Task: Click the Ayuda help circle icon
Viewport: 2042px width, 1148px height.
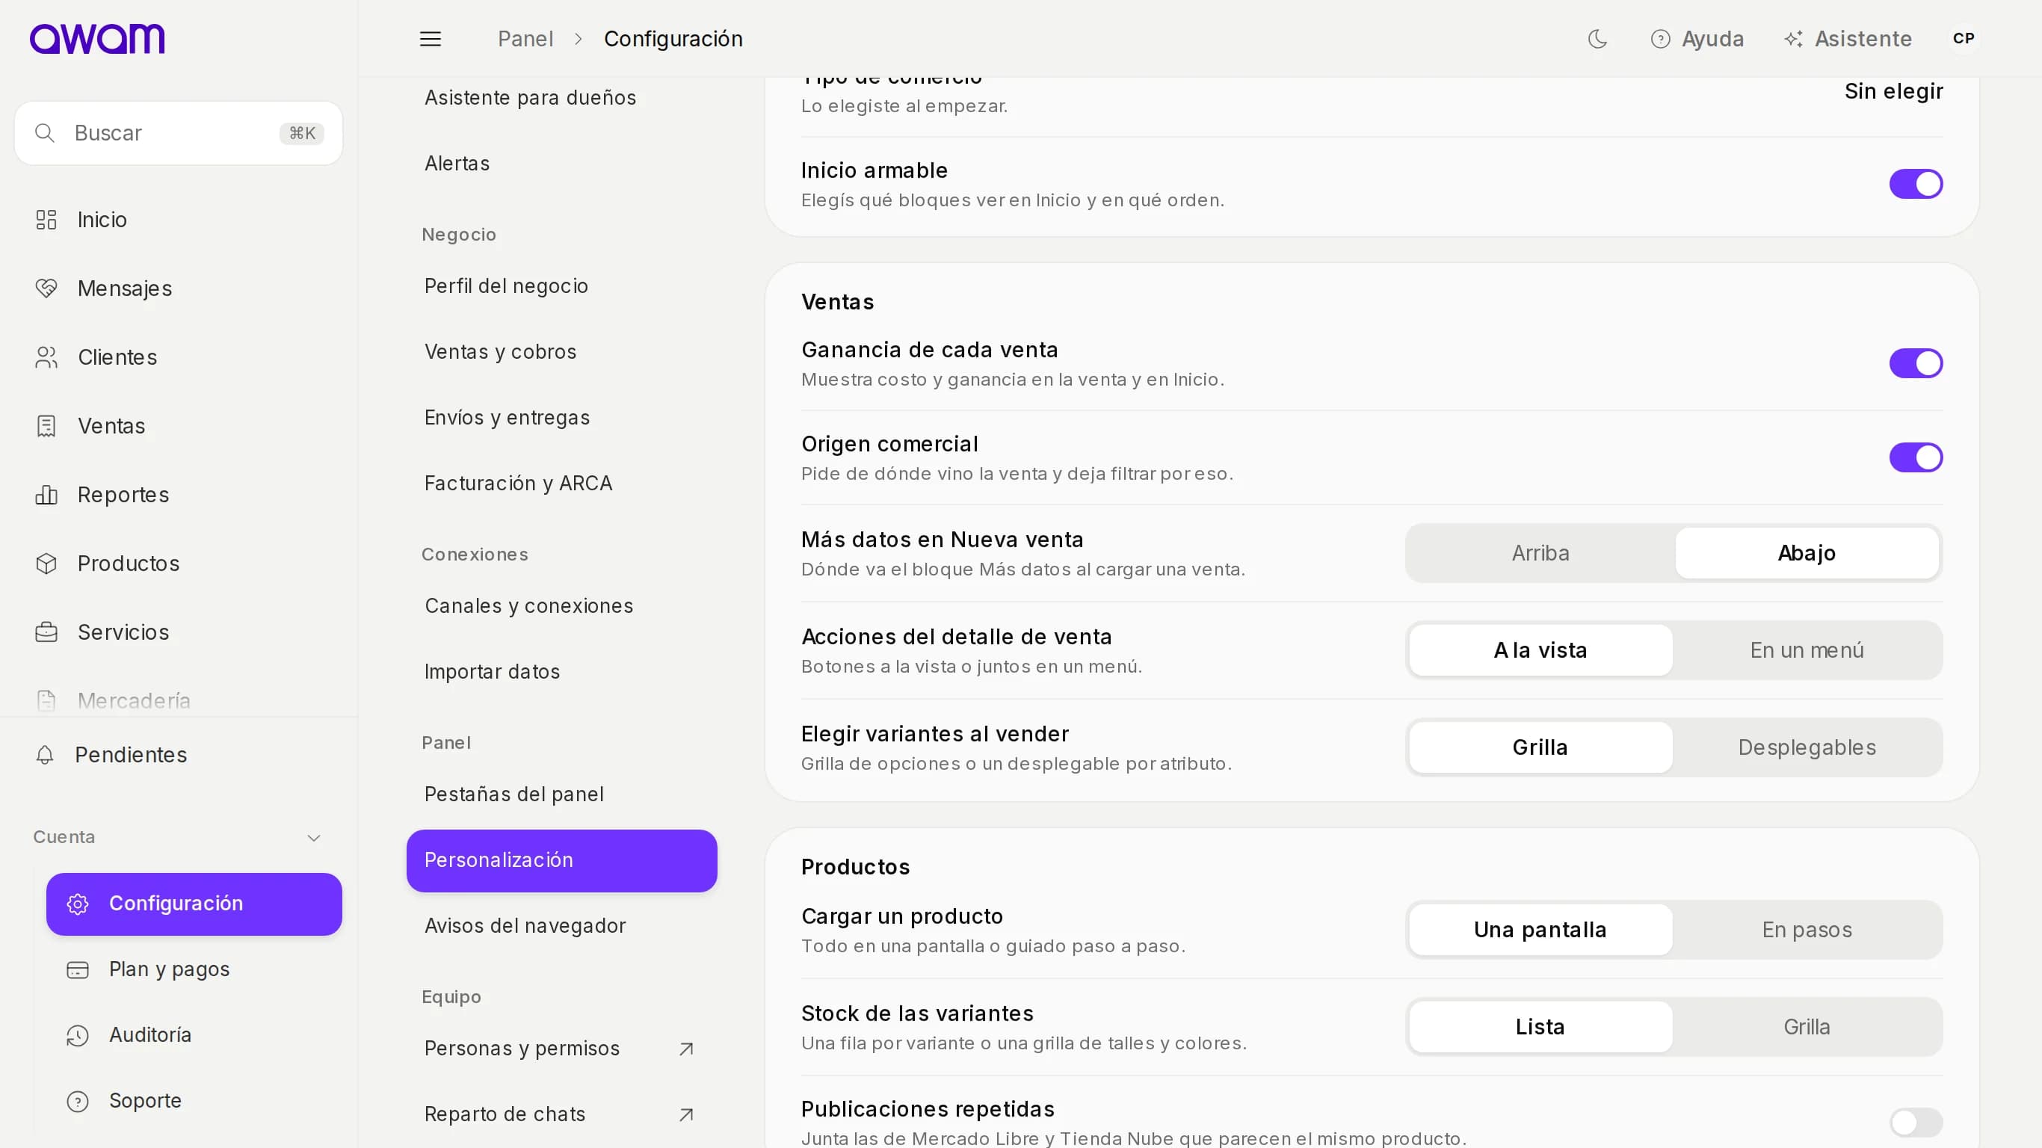Action: click(x=1660, y=39)
